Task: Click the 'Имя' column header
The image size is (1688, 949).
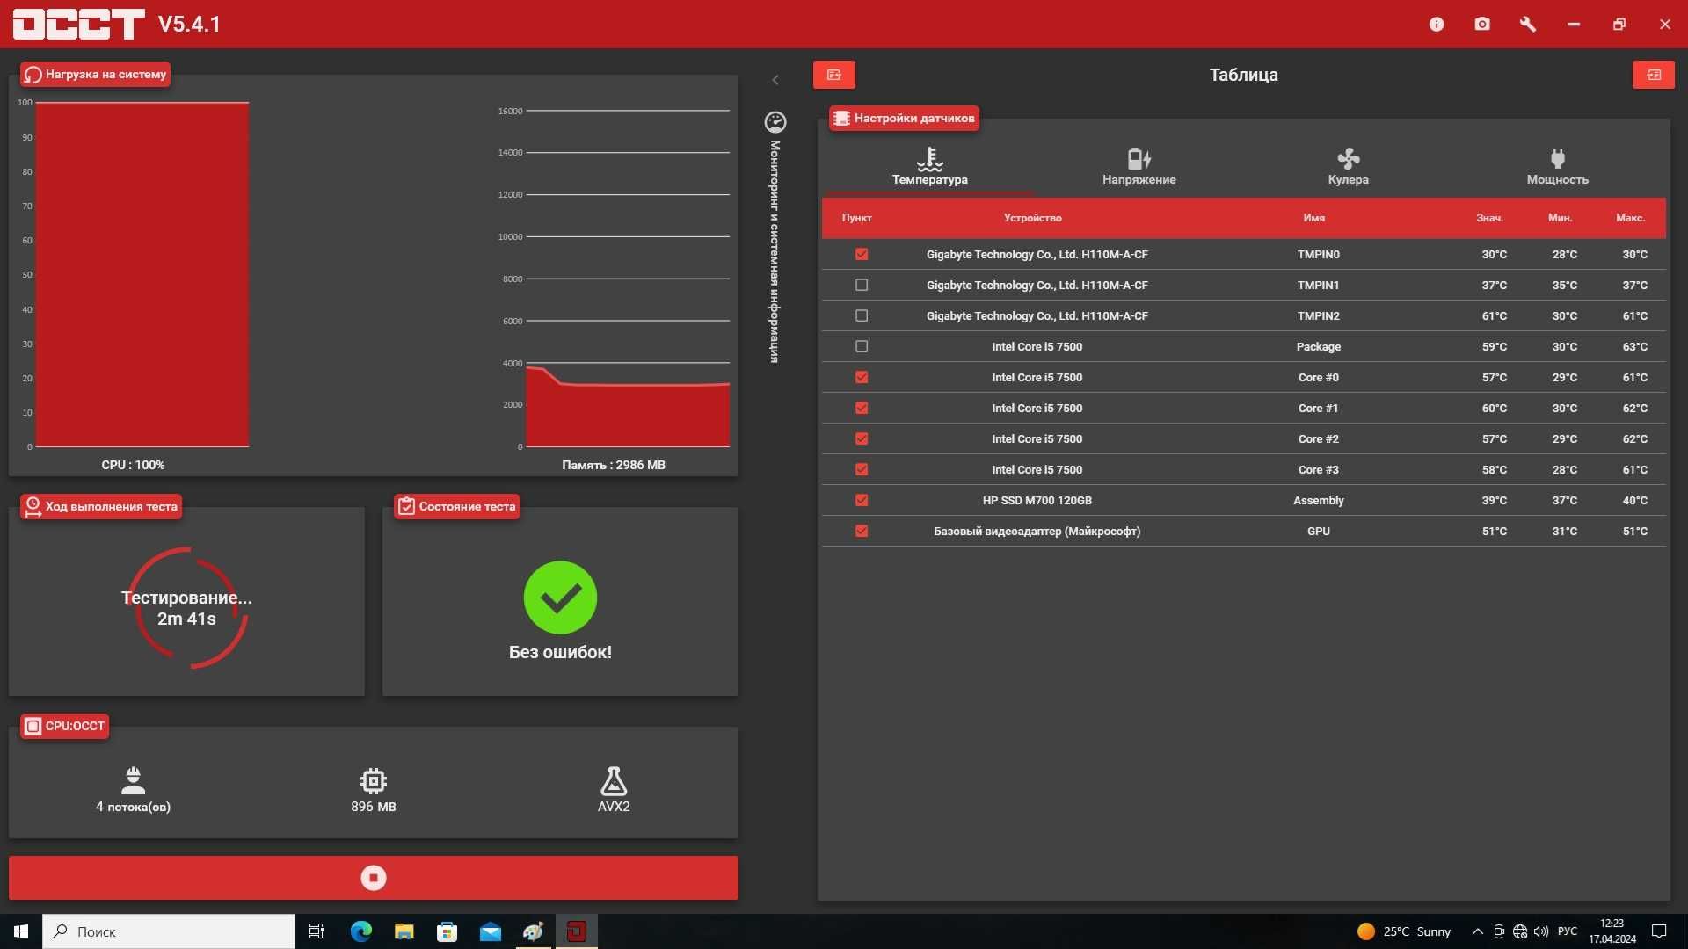Action: tap(1314, 218)
